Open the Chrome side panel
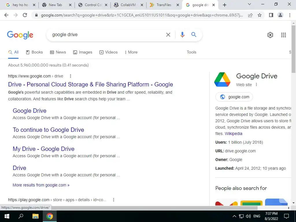Image resolution: width=296 pixels, height=222 pixels. (x=271, y=15)
